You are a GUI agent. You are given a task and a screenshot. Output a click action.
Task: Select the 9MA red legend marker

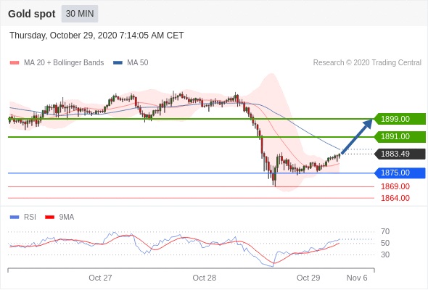pyautogui.click(x=49, y=217)
